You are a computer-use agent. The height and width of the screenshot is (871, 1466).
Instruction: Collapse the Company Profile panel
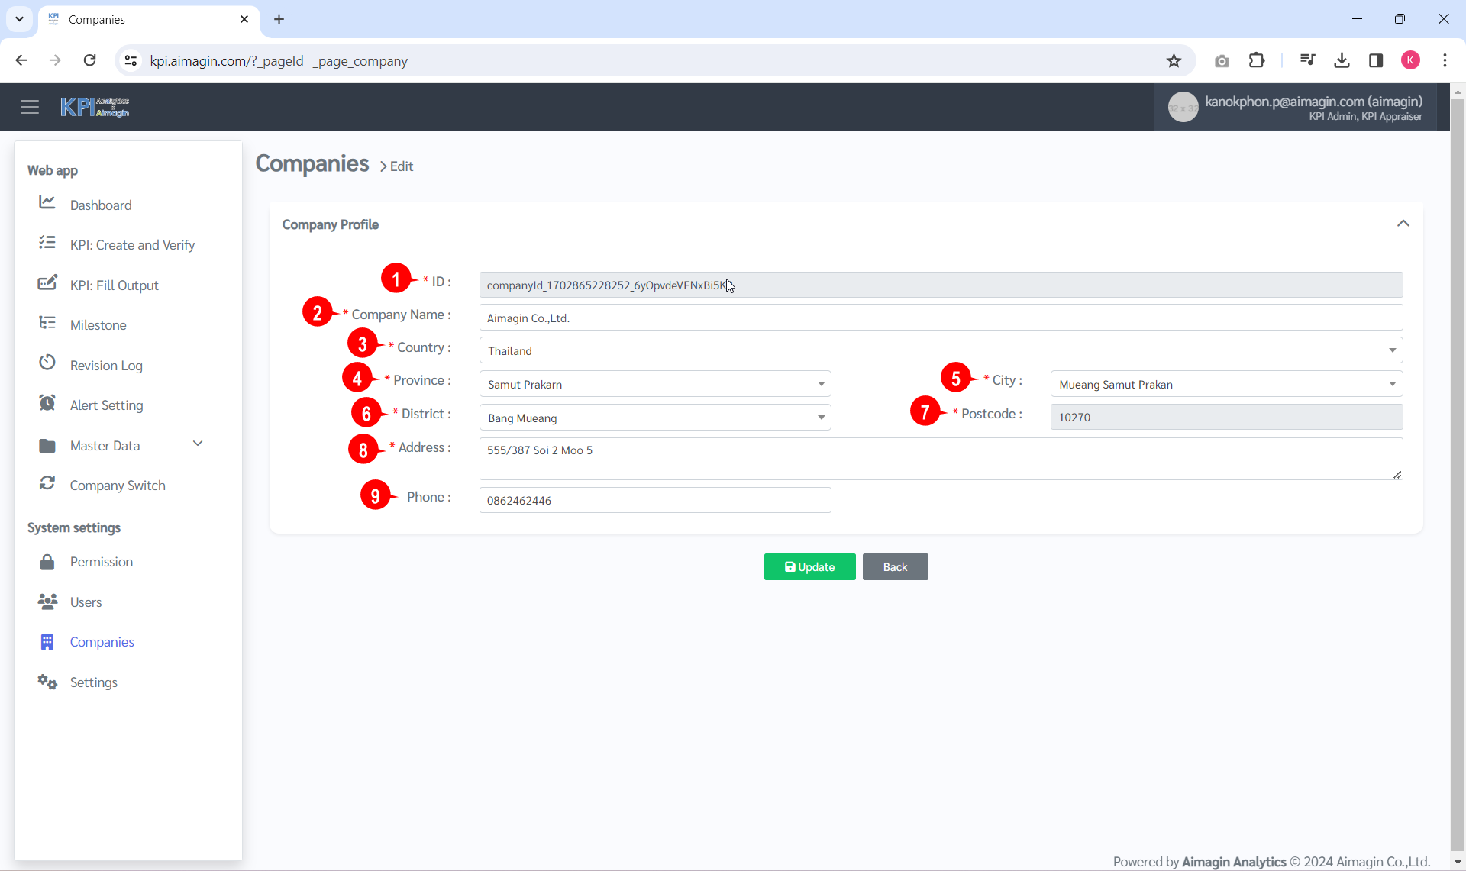click(x=1403, y=224)
